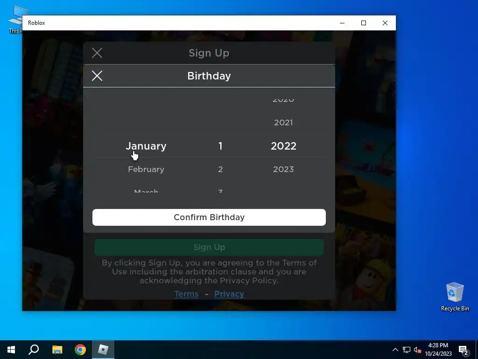The width and height of the screenshot is (478, 359).
Task: Pick year 2022
Action: click(283, 146)
